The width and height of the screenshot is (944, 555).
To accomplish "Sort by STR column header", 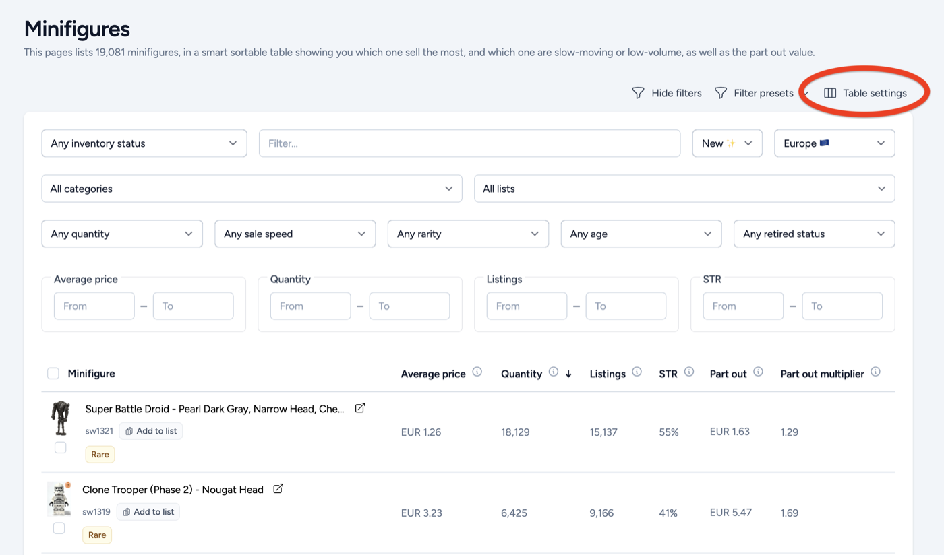I will coord(668,374).
